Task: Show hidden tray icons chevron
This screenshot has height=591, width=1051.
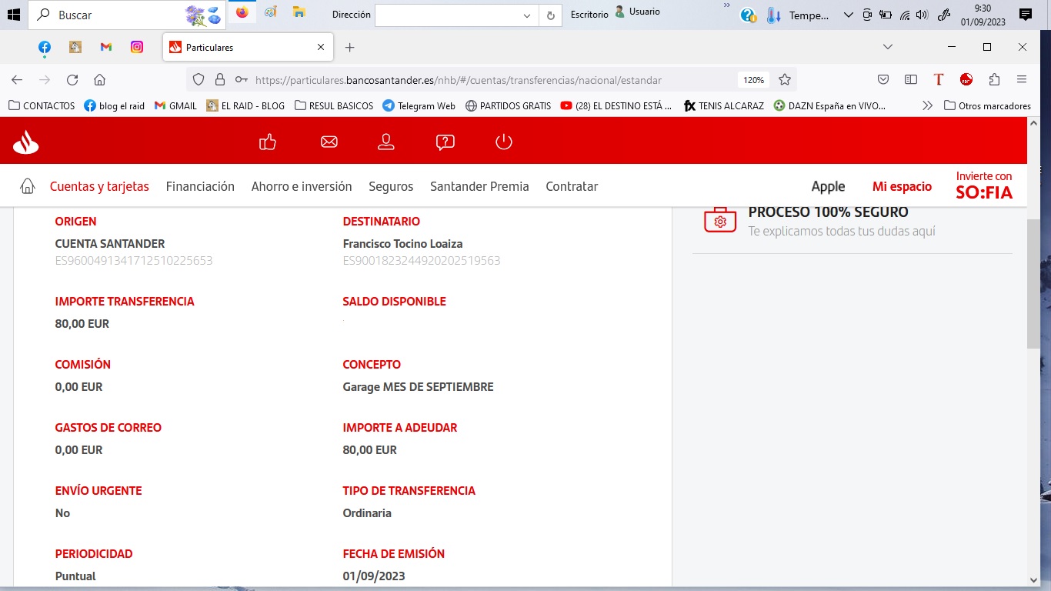Action: tap(848, 15)
